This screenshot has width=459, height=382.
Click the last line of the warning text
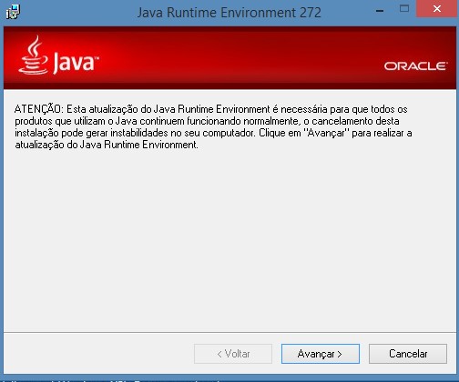[107, 145]
